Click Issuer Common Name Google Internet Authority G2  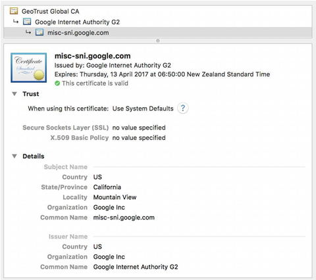coord(136,267)
